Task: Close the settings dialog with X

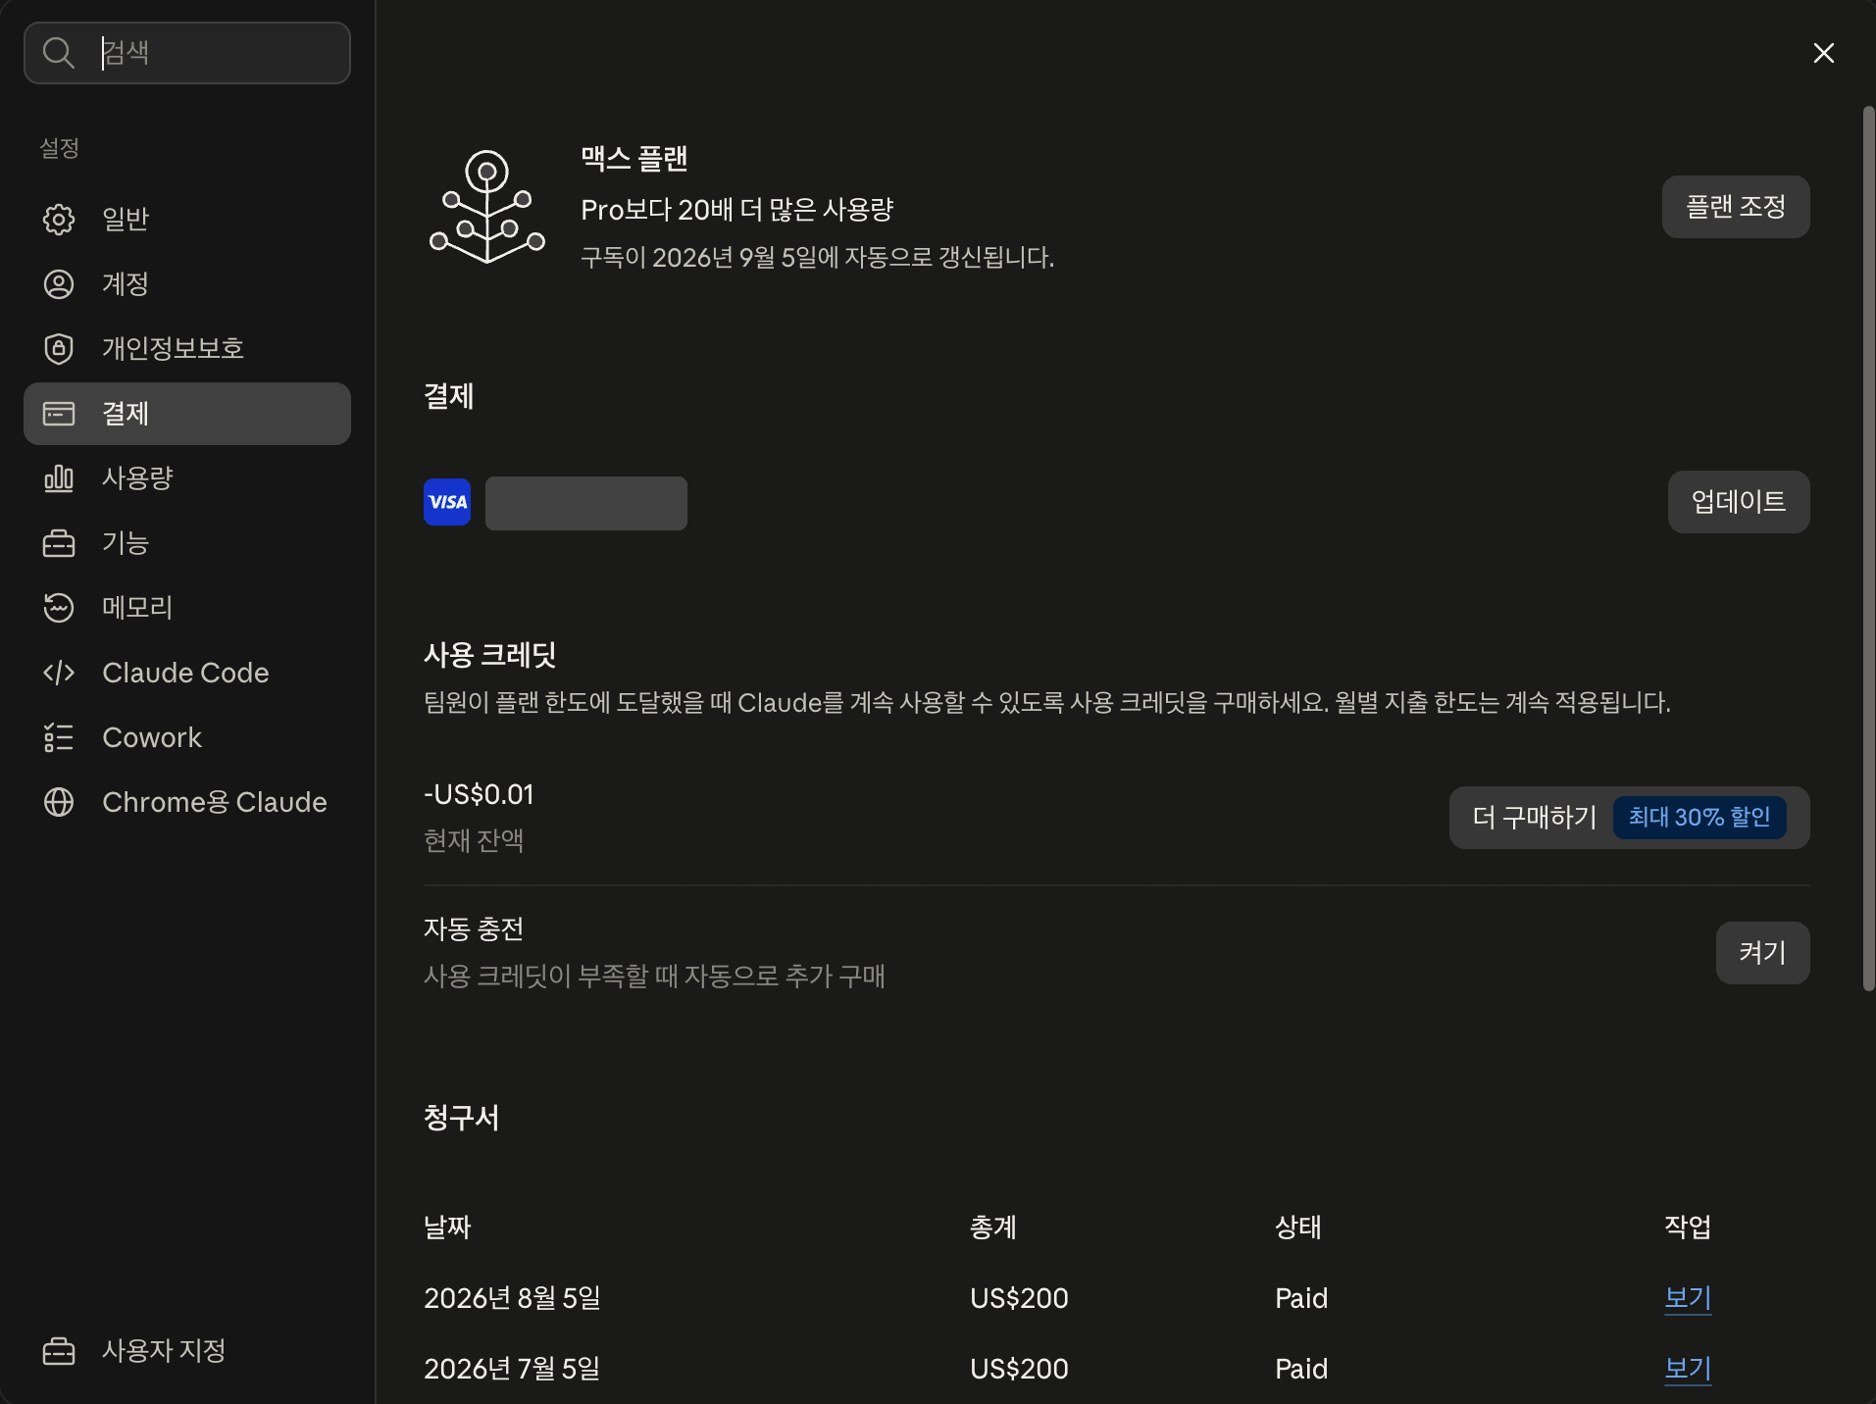Action: pos(1824,53)
